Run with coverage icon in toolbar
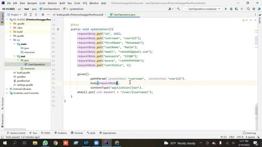Screen dimensions: 262x147 tap(237, 9)
